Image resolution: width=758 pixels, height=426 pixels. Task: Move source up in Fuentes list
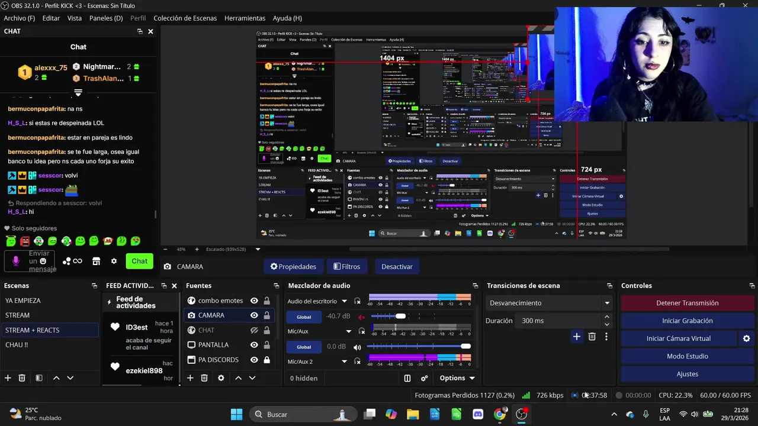tap(238, 378)
